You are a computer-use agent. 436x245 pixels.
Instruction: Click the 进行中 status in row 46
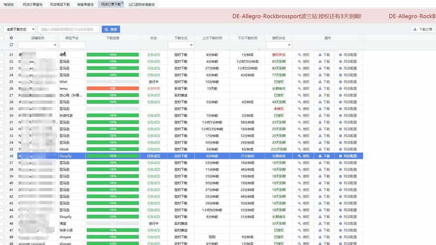click(x=153, y=223)
